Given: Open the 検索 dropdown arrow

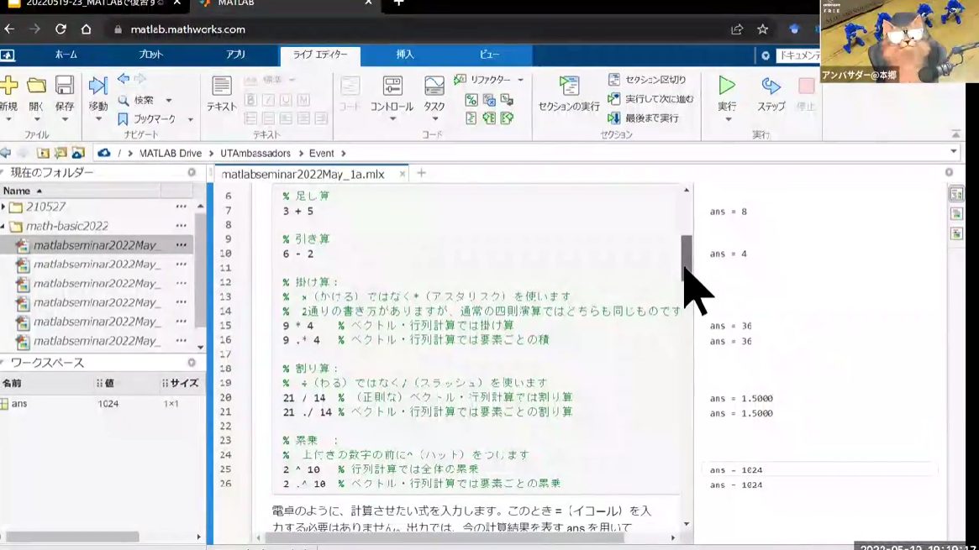Looking at the screenshot, I should (x=169, y=101).
